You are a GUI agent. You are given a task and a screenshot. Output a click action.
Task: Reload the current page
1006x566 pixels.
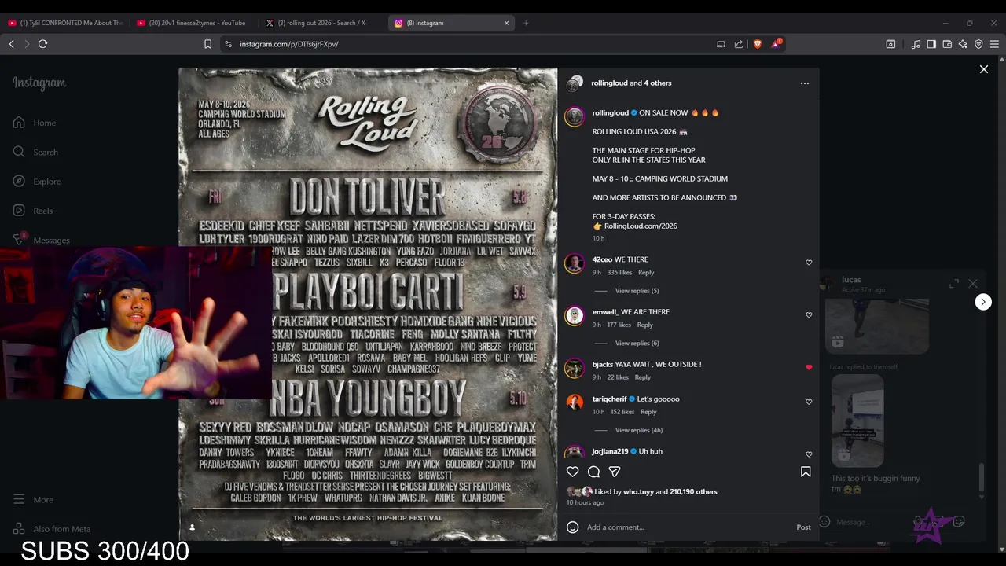(x=43, y=44)
